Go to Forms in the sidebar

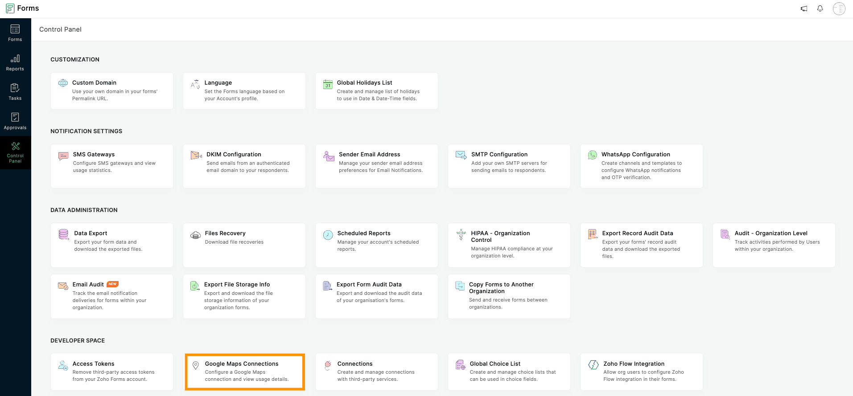click(15, 33)
